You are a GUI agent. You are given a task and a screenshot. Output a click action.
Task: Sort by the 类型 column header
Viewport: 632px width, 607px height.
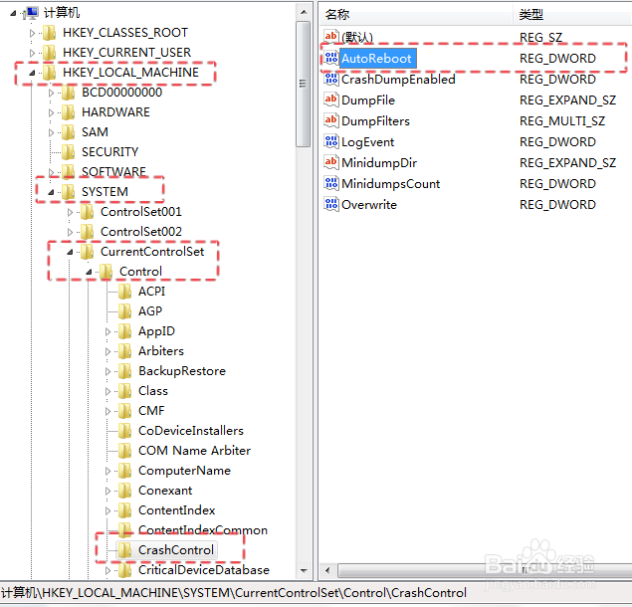[572, 15]
